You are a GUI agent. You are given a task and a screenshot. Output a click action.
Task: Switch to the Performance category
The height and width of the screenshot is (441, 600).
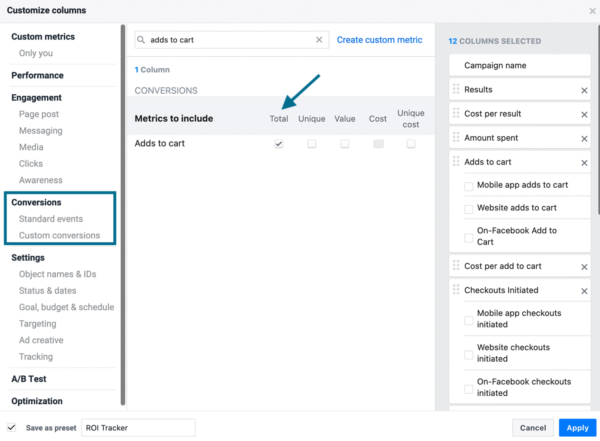pyautogui.click(x=37, y=75)
